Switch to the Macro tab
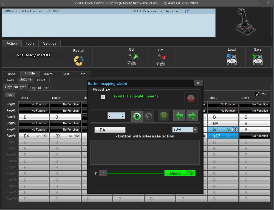Image resolution: width=274 pixels, height=210 pixels. click(x=48, y=74)
